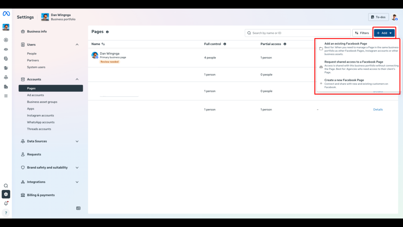Collapse the Users section

(x=77, y=45)
